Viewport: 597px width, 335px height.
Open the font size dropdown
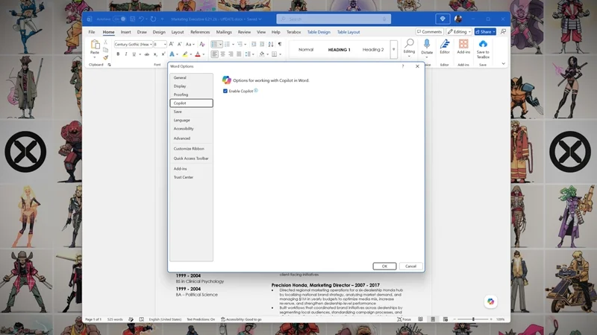(164, 44)
